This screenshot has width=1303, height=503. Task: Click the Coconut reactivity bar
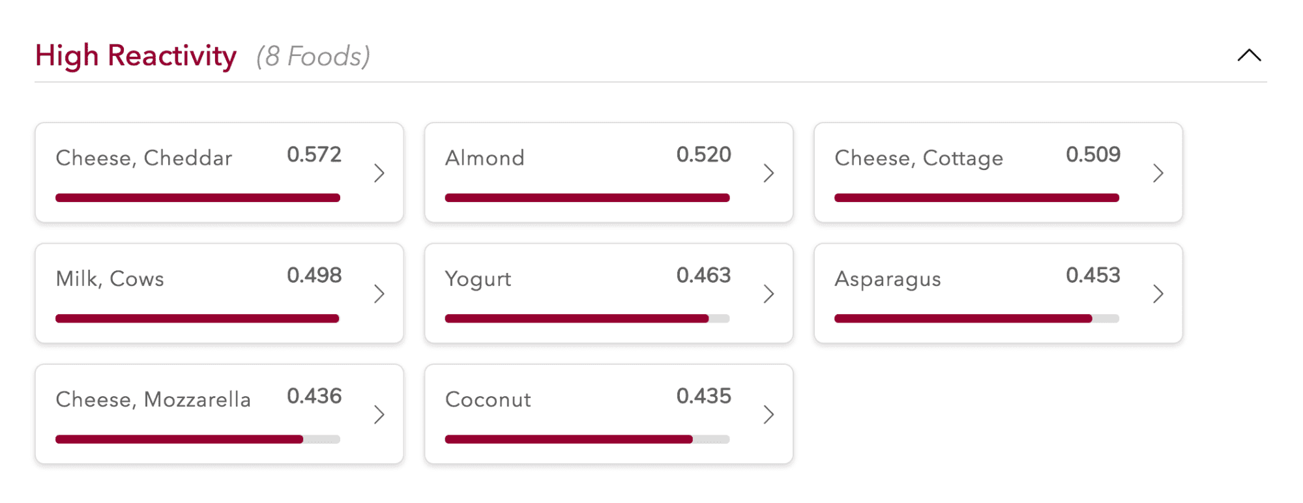coord(587,439)
